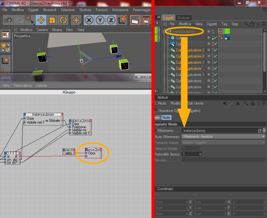Click the coordinate system cube icon
This screenshot has height=218, width=267.
pyautogui.click(x=122, y=20)
